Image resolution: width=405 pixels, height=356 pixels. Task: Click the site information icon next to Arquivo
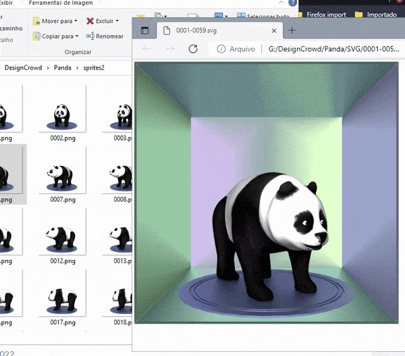(x=221, y=49)
